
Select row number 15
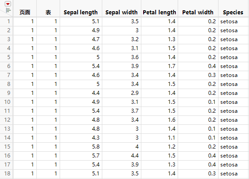(7, 147)
